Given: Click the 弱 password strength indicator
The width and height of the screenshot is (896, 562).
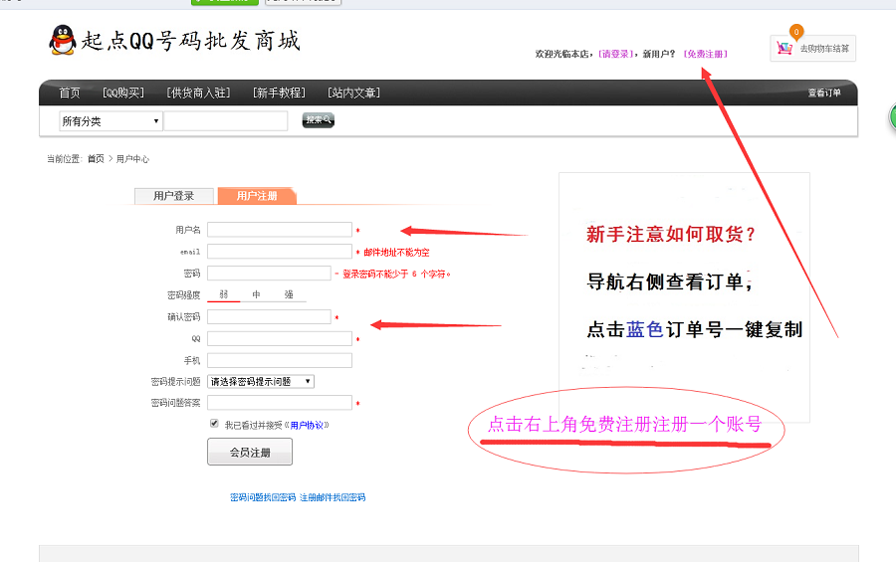Looking at the screenshot, I should [223, 294].
